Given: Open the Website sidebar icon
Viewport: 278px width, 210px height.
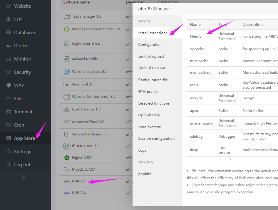Looking at the screenshot, I should (8, 6).
